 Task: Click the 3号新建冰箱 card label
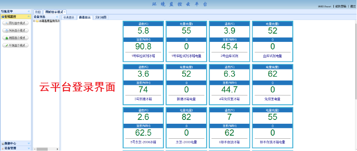[x=143, y=99]
